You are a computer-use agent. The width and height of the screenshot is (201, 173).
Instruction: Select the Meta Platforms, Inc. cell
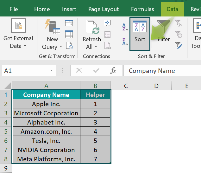[46, 159]
